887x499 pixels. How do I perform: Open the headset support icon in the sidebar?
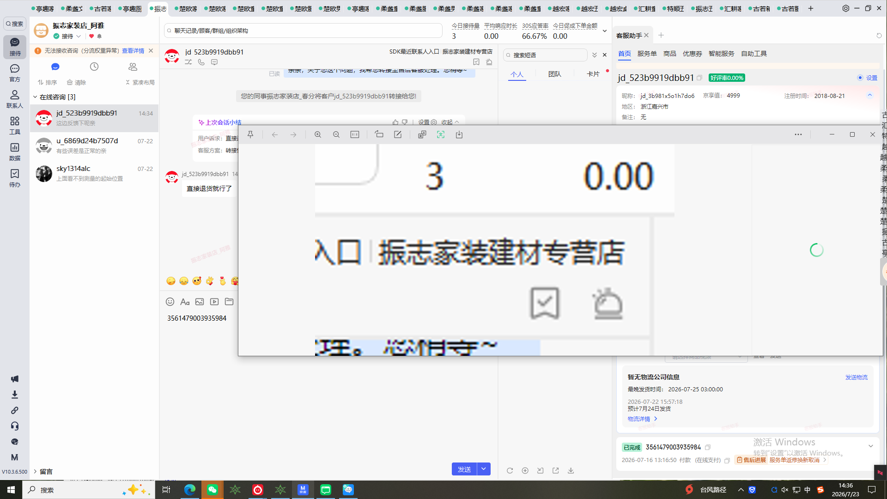15,426
